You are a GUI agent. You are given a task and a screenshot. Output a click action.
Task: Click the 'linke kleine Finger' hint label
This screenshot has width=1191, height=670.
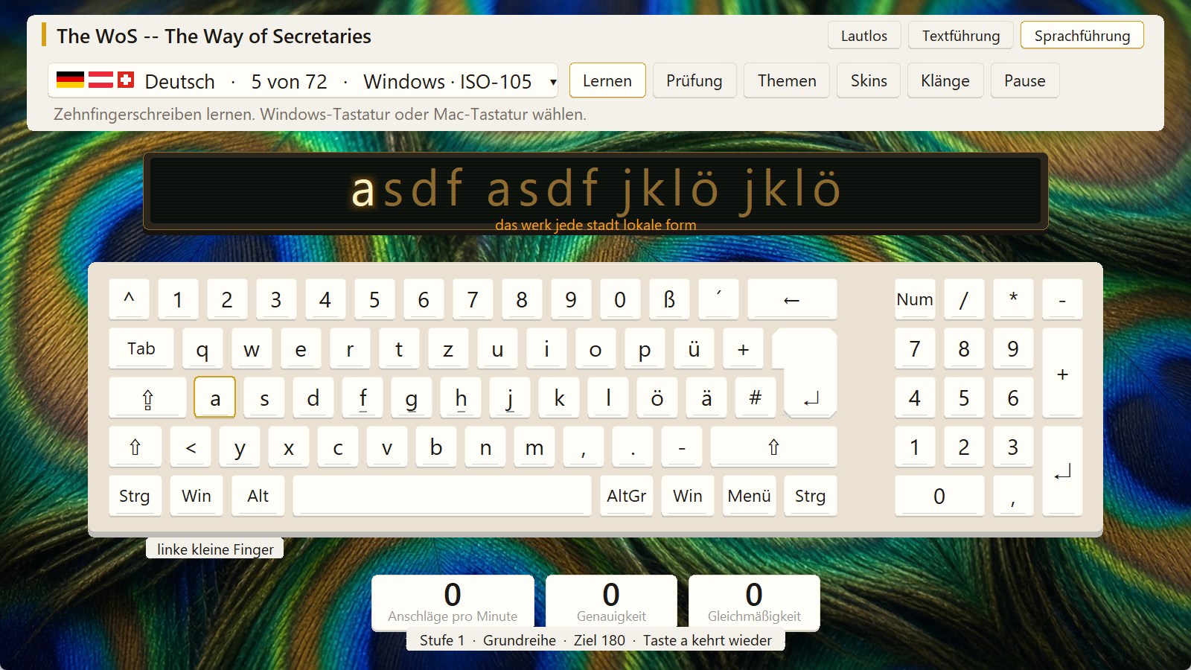[x=215, y=549]
